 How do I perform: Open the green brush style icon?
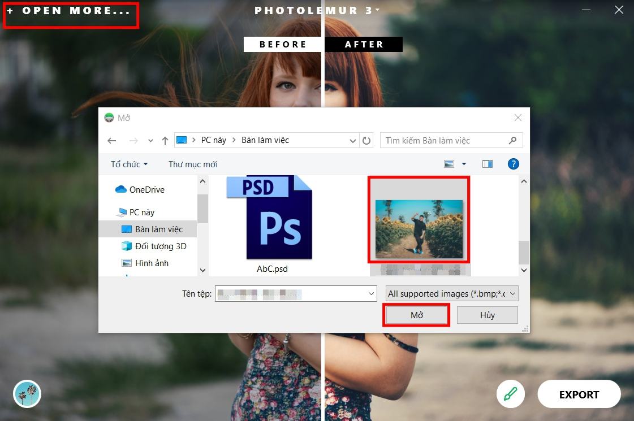point(511,394)
